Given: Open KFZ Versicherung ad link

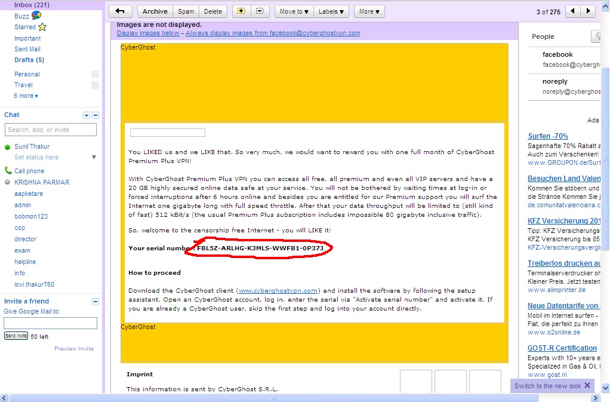Looking at the screenshot, I should click(564, 220).
